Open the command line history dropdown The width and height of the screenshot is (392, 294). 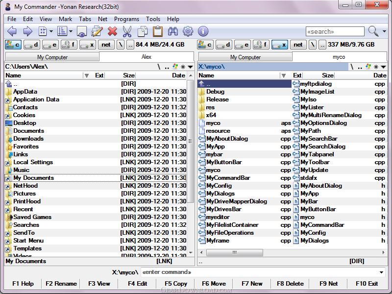pos(382,272)
